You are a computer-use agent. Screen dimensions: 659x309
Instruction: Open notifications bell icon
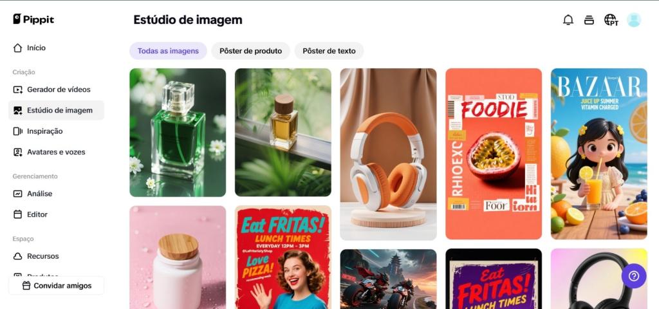568,20
